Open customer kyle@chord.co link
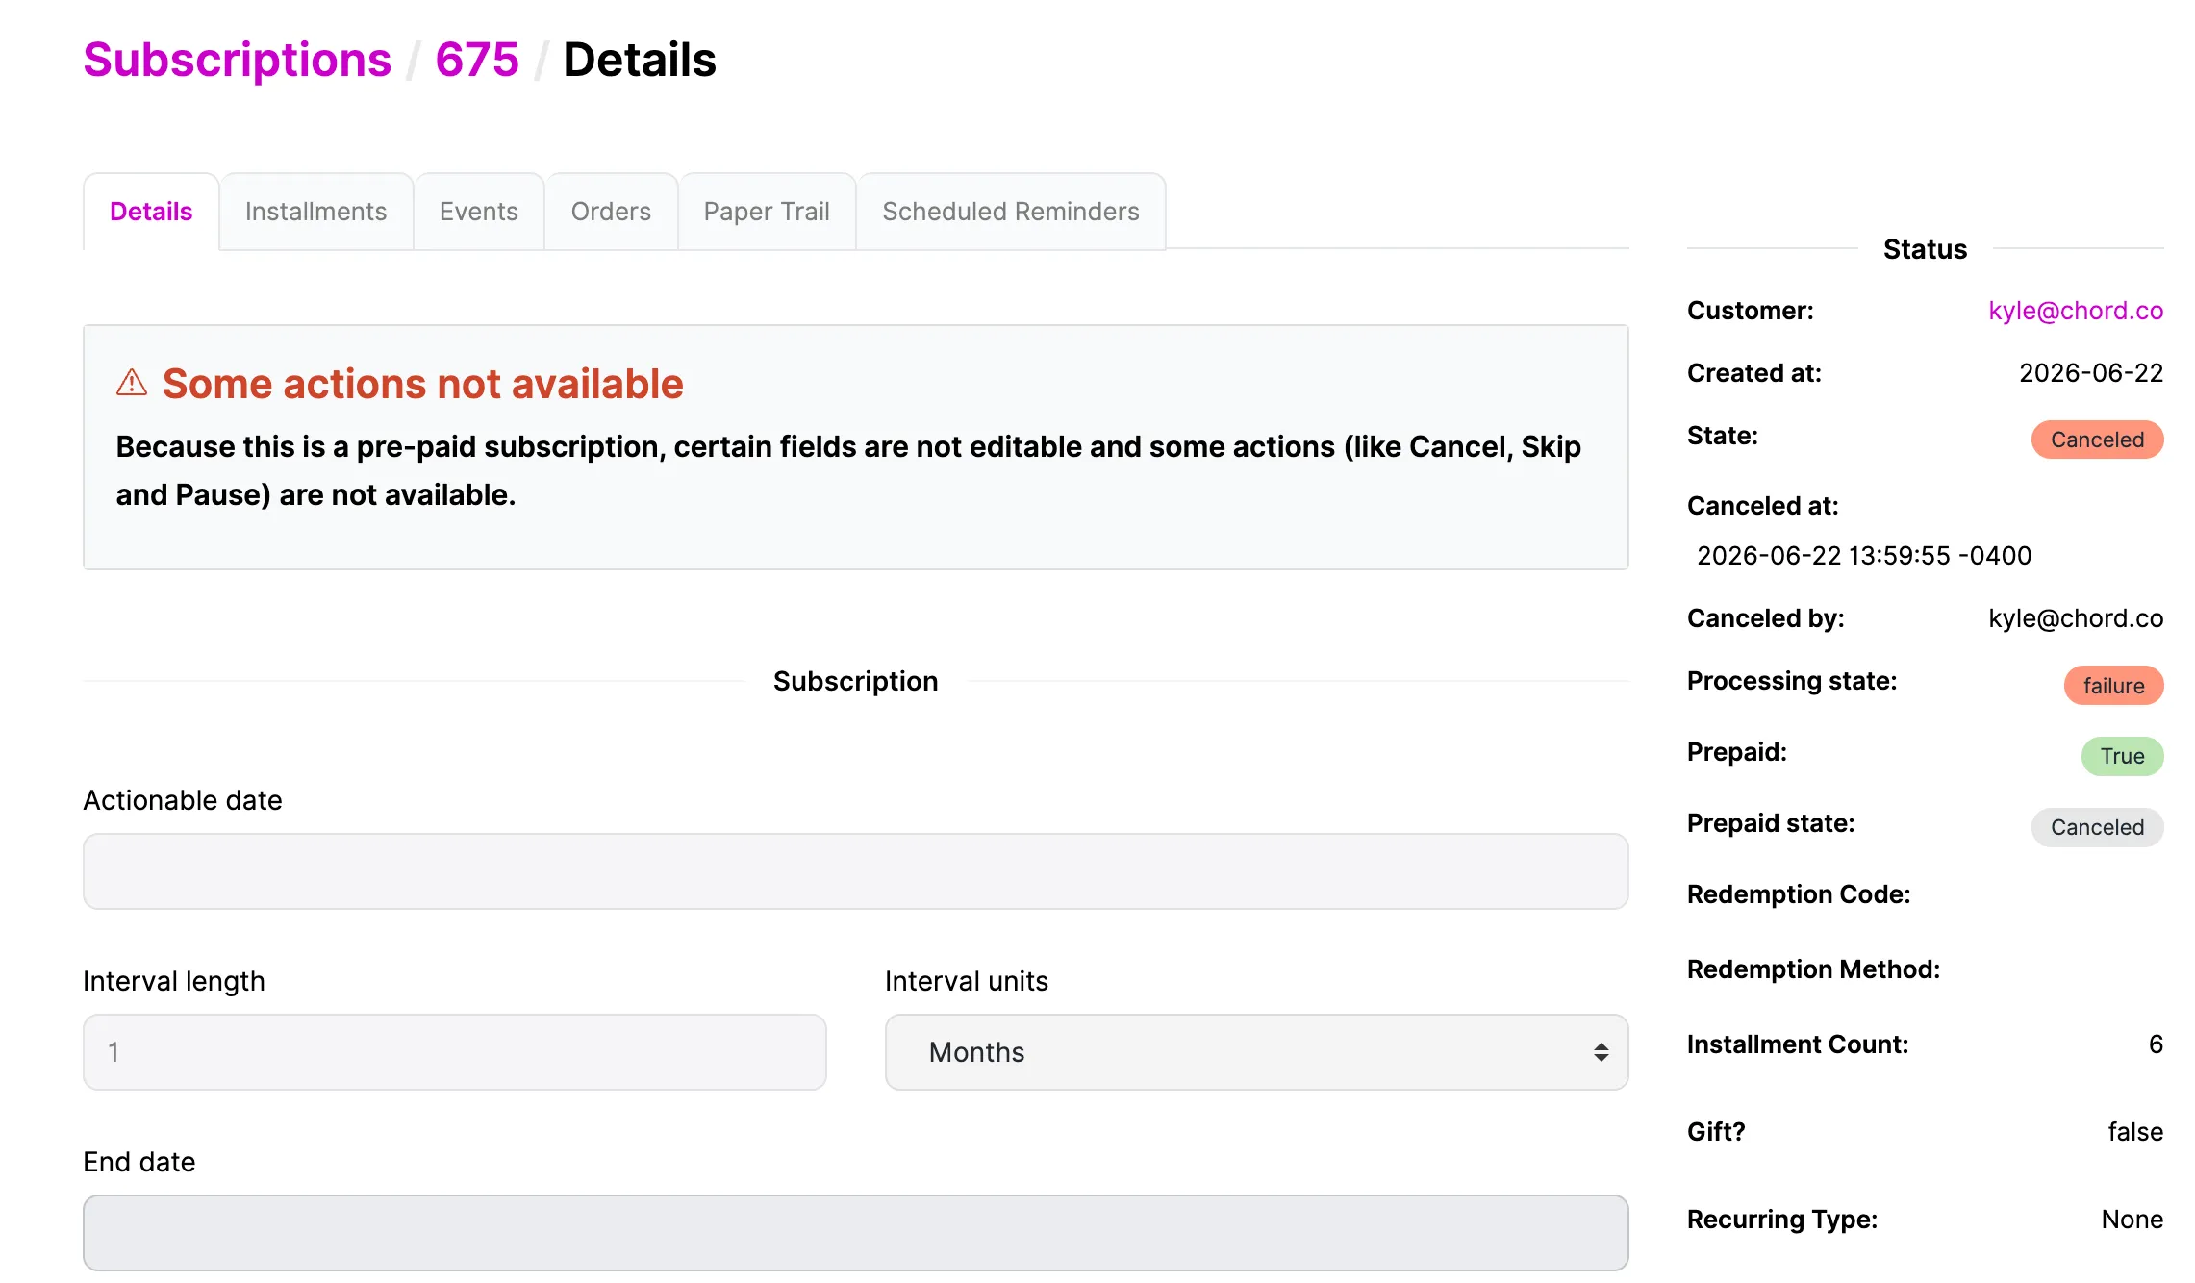2195x1283 pixels. [2076, 311]
